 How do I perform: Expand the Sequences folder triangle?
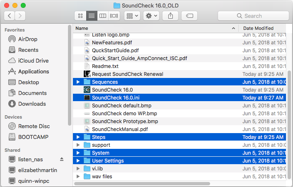78,82
